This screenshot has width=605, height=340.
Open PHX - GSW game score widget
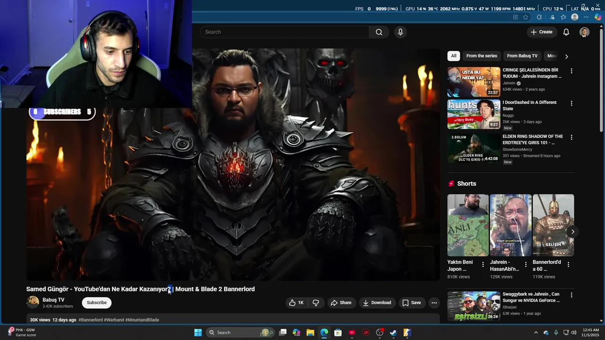click(x=22, y=332)
